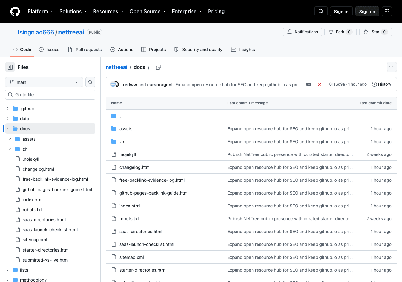Click the parent directory folder icon
Viewport: 402px width, 282px height.
point(114,116)
